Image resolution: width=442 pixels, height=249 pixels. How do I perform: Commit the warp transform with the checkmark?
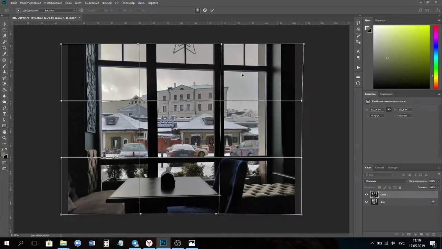(x=212, y=10)
